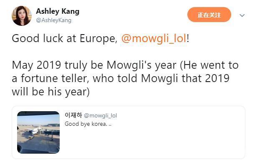Viewport: 255px width, 162px height.
Task: Select the 'May 2019 truly be Mowgli's year' line
Action: pos(94,65)
